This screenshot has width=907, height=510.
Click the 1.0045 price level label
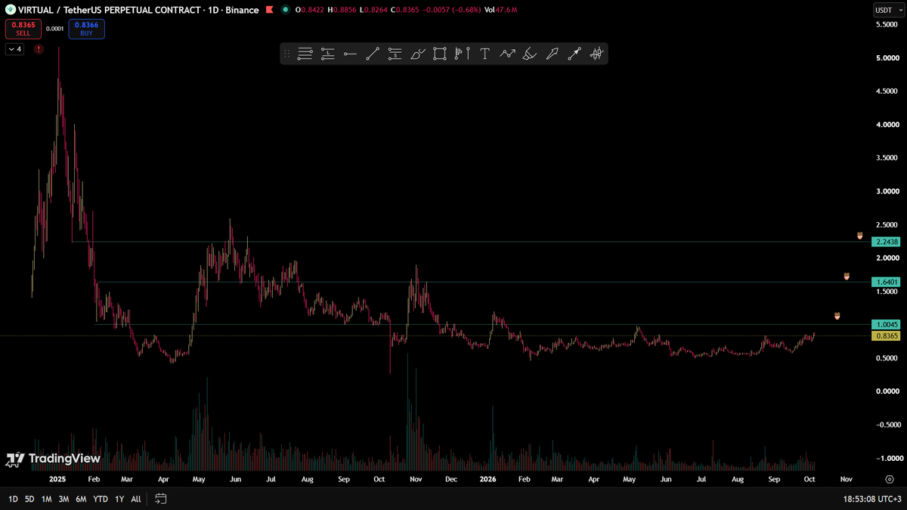click(x=886, y=324)
